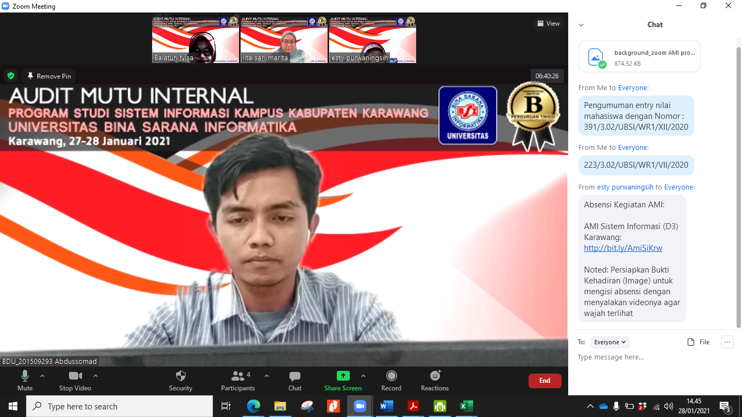Open the green Android emulator taskbar icon
The image size is (742, 417).
pyautogui.click(x=439, y=406)
